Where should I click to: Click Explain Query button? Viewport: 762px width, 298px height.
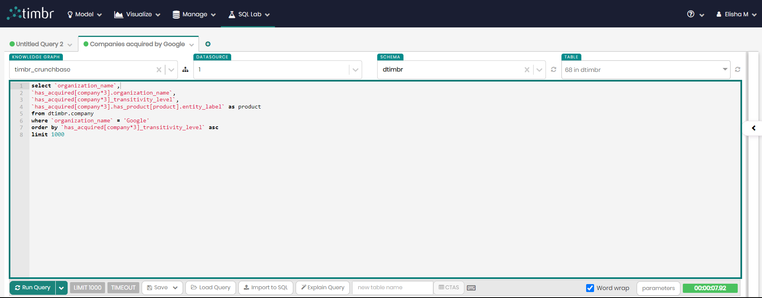pyautogui.click(x=323, y=288)
